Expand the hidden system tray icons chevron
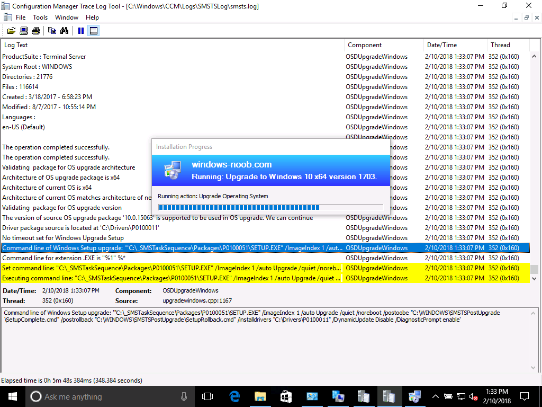542x407 pixels. (x=436, y=396)
